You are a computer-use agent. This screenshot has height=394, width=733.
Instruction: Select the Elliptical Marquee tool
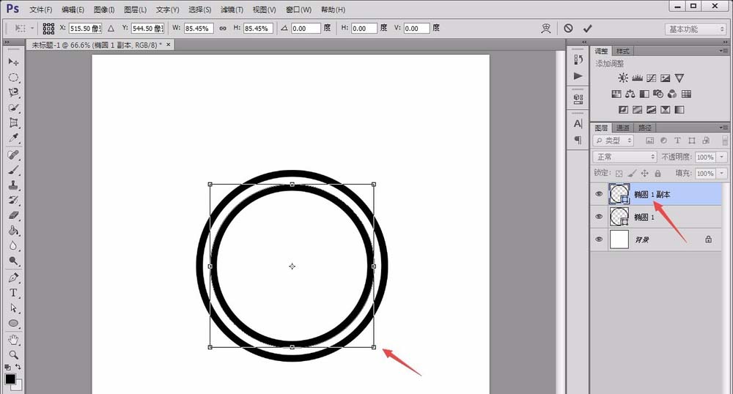click(13, 77)
